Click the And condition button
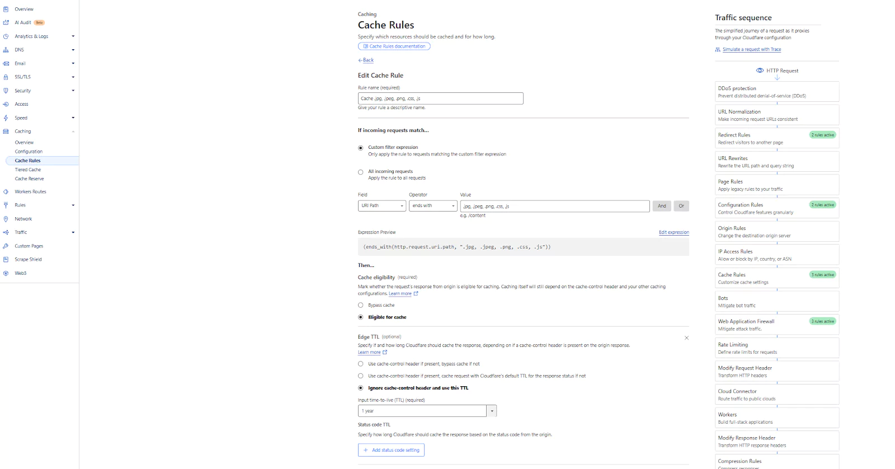The width and height of the screenshot is (895, 469). [x=662, y=206]
